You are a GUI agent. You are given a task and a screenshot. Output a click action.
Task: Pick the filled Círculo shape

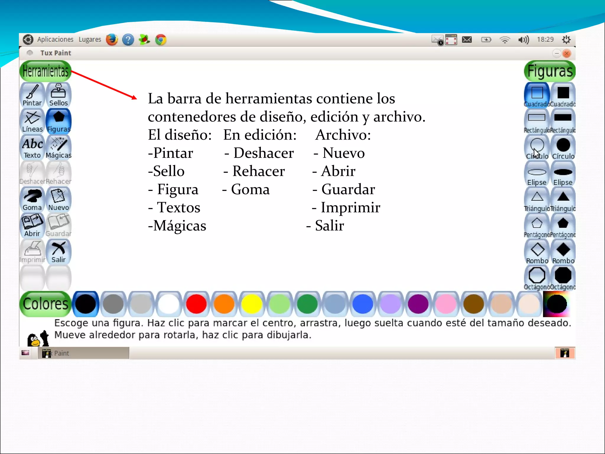pyautogui.click(x=563, y=147)
